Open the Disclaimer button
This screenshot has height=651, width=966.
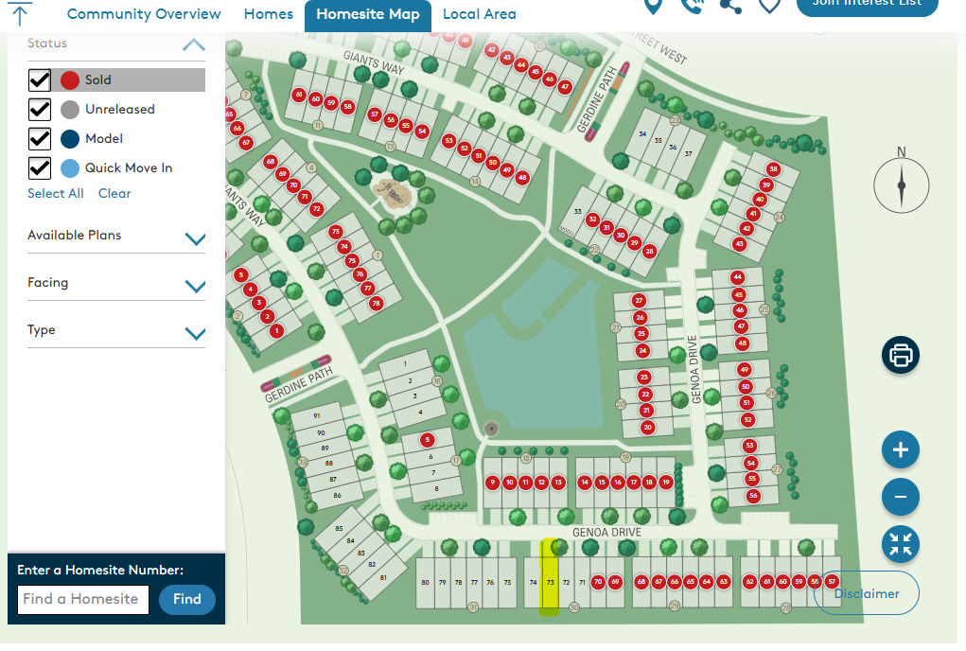867,593
